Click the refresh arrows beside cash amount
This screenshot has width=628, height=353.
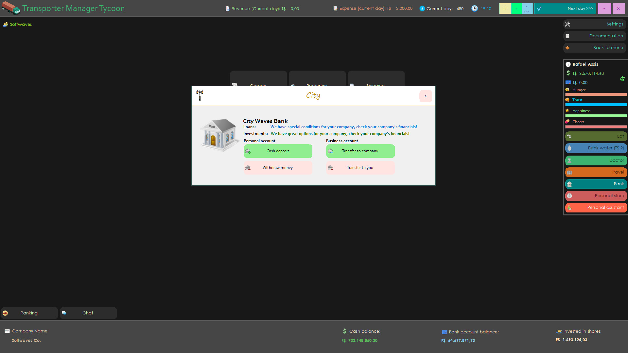point(623,79)
